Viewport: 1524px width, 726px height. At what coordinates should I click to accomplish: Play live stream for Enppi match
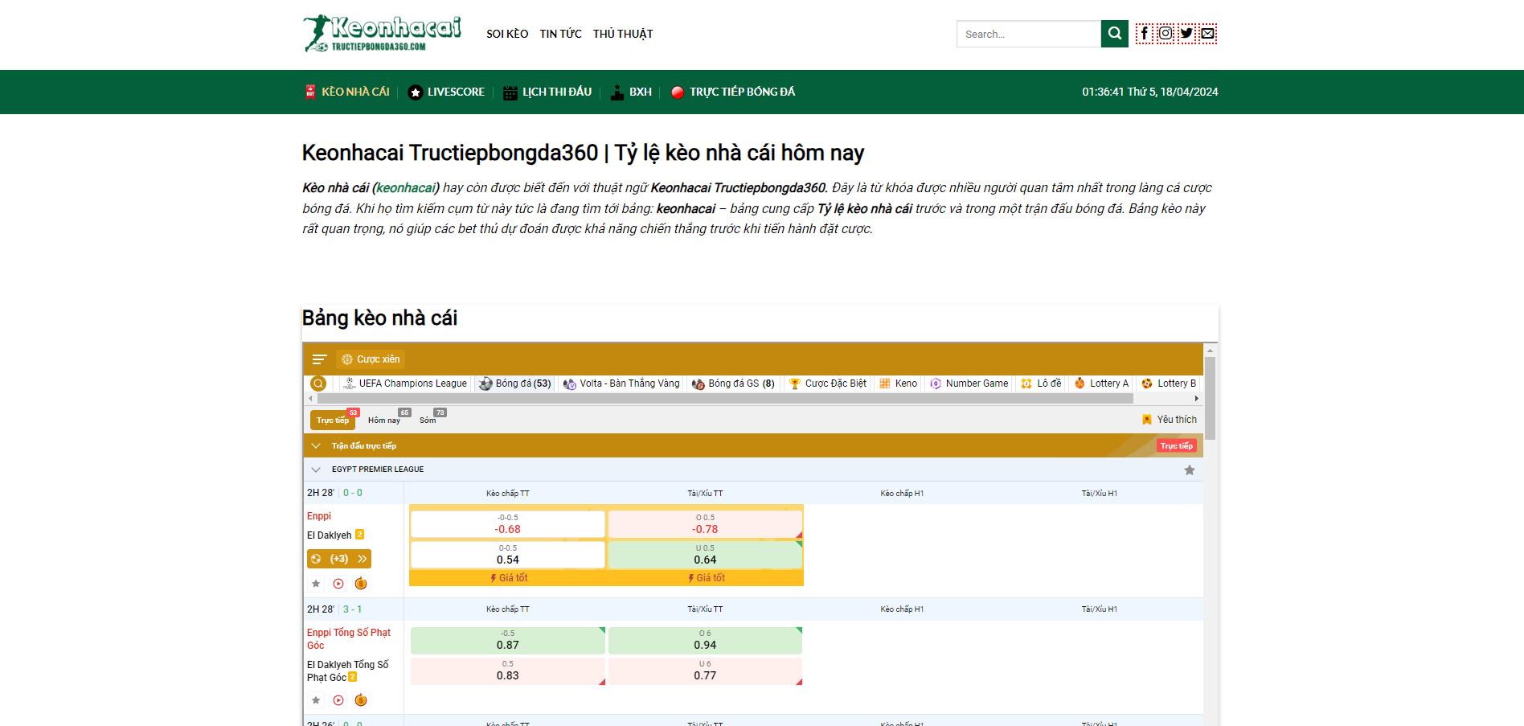pyautogui.click(x=338, y=584)
